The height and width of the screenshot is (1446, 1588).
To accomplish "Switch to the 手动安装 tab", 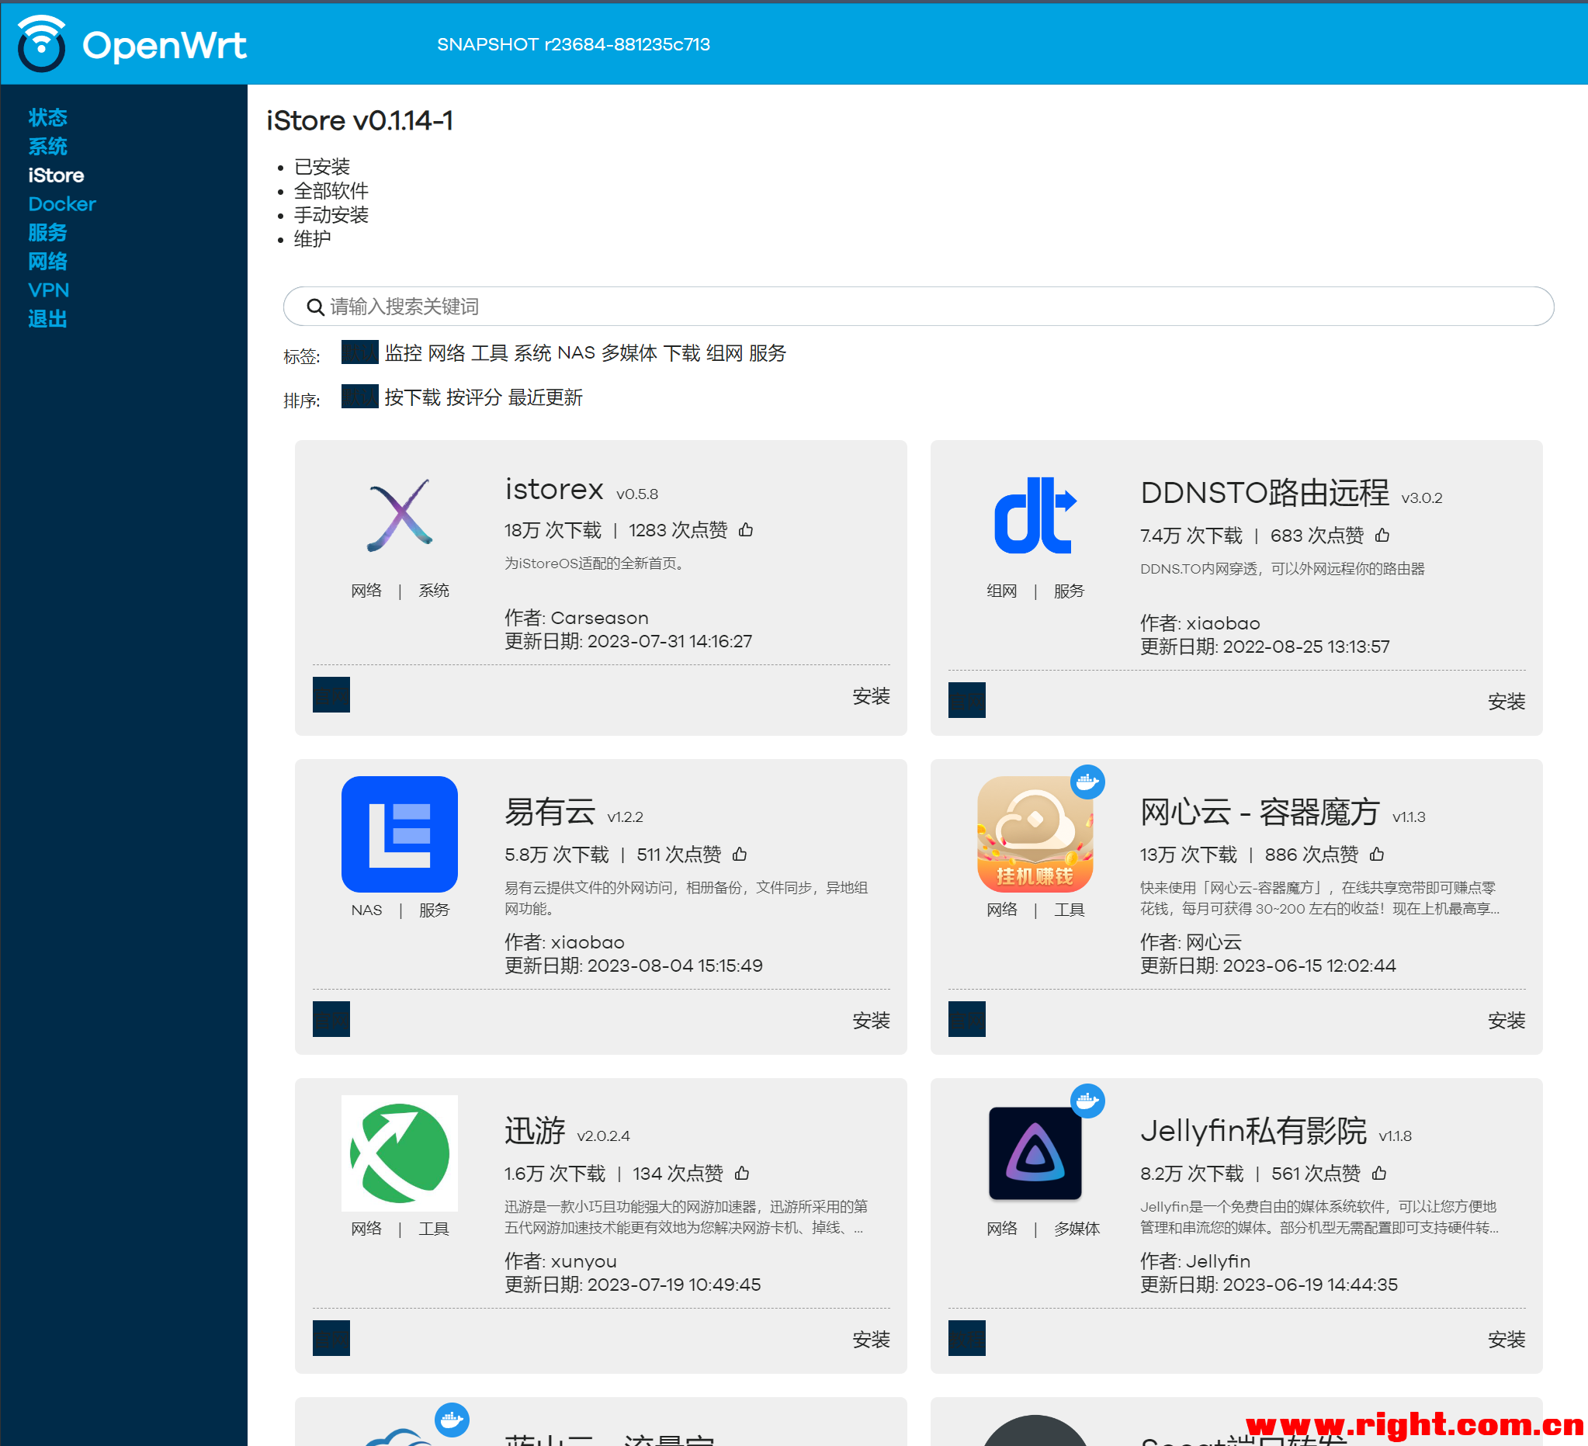I will [x=331, y=215].
